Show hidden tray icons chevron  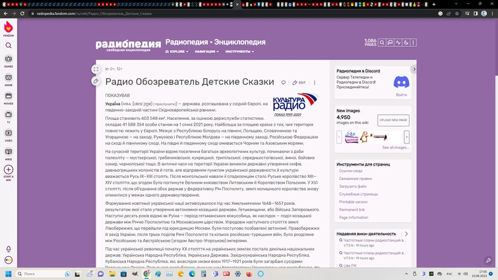click(x=406, y=273)
